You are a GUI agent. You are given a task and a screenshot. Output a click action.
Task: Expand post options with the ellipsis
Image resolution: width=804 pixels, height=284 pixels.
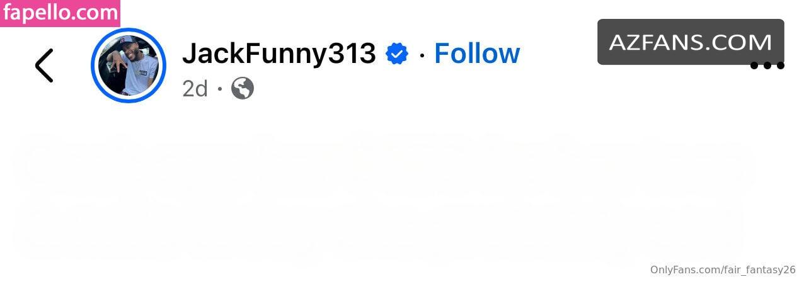767,65
